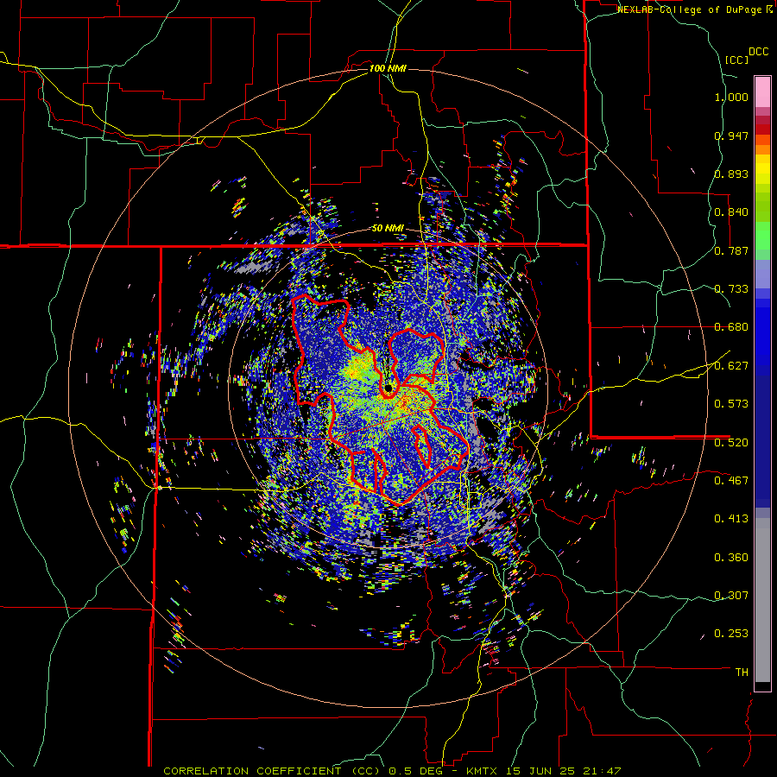The height and width of the screenshot is (777, 777).
Task: Click the 0.787 scale value
Action: [x=731, y=250]
